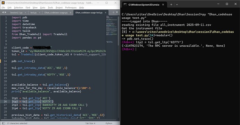Image resolution: width=240 pixels, height=125 pixels.
Task: Click the highlighted ltp2 NIFTY line
Action: tap(32, 101)
